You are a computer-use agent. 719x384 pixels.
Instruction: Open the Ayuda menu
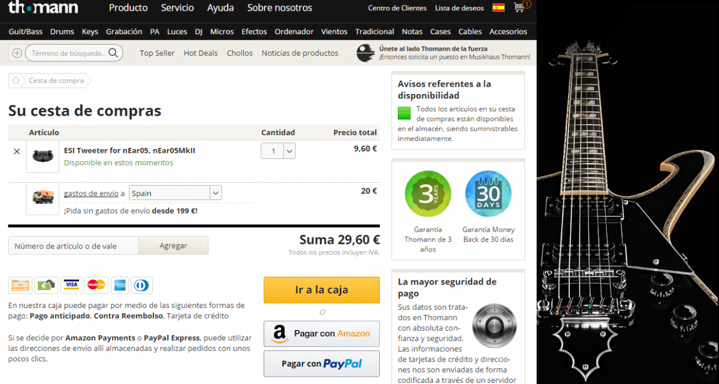point(220,8)
